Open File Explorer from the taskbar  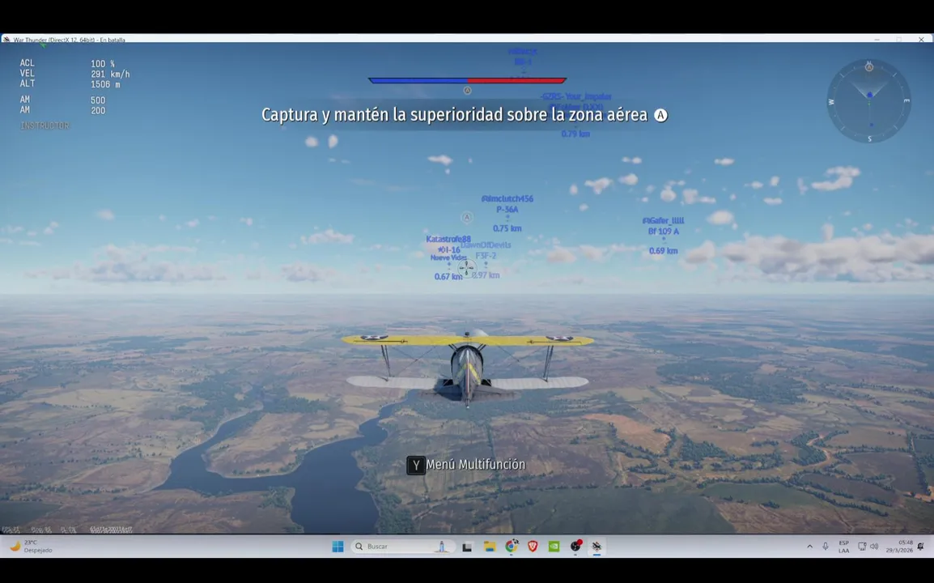tap(490, 547)
